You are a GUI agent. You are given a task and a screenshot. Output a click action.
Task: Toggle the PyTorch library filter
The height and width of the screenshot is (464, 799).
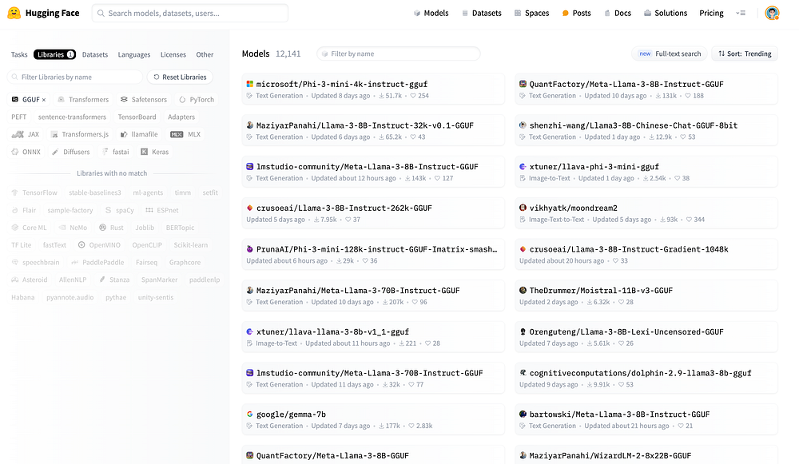coord(197,99)
